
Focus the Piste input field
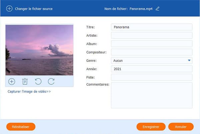click(151, 77)
